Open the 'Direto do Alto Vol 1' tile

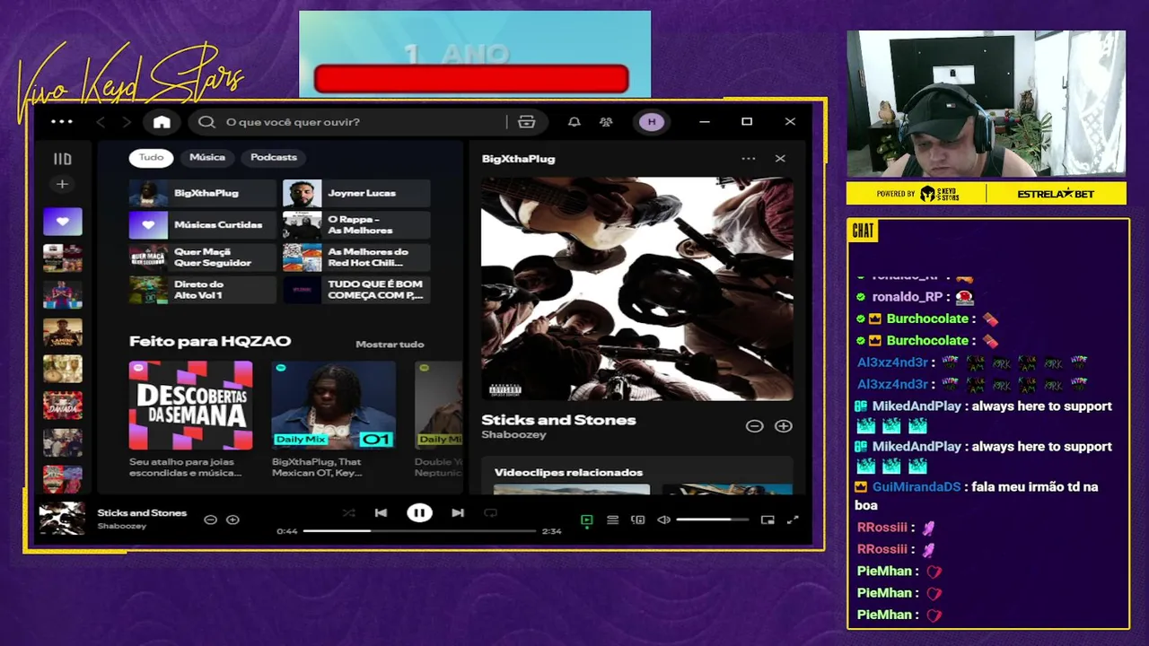click(x=203, y=290)
